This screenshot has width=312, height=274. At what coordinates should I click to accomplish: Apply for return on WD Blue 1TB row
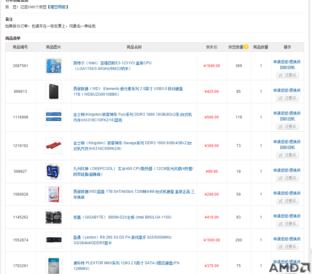coord(287,193)
